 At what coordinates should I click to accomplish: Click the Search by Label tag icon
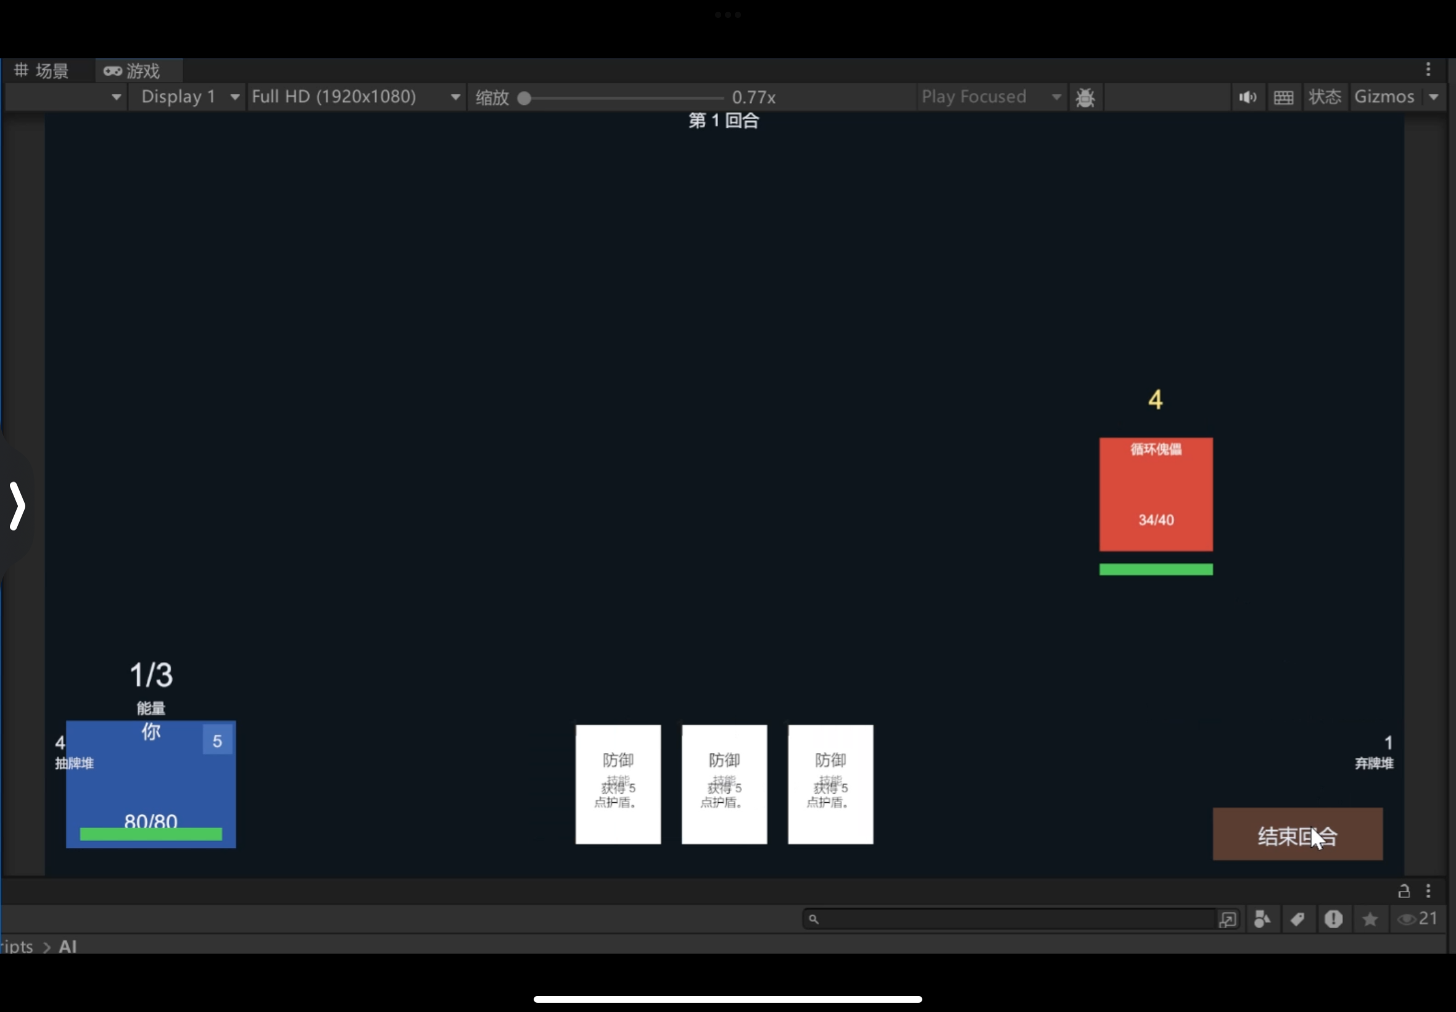[x=1297, y=919]
